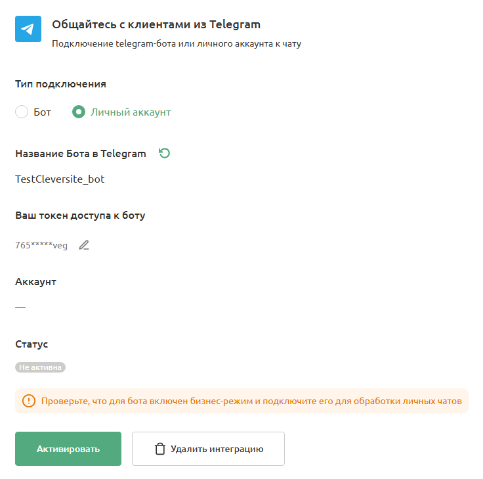Click the "Тип подключения" section label

coord(60,84)
